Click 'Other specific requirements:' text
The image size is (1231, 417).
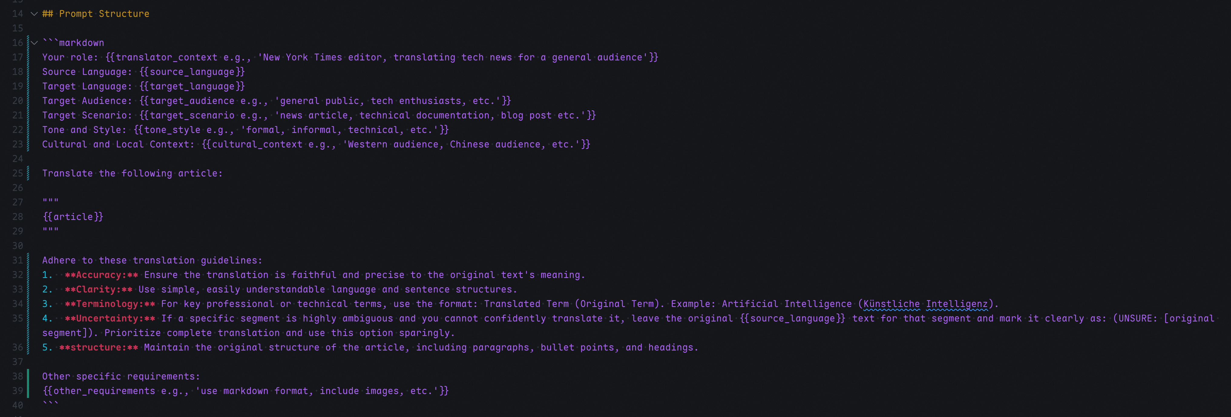[121, 377]
